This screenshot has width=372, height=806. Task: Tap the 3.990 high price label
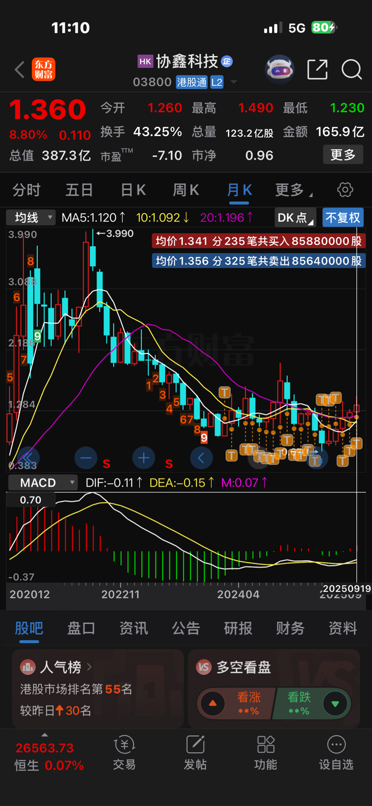click(119, 234)
